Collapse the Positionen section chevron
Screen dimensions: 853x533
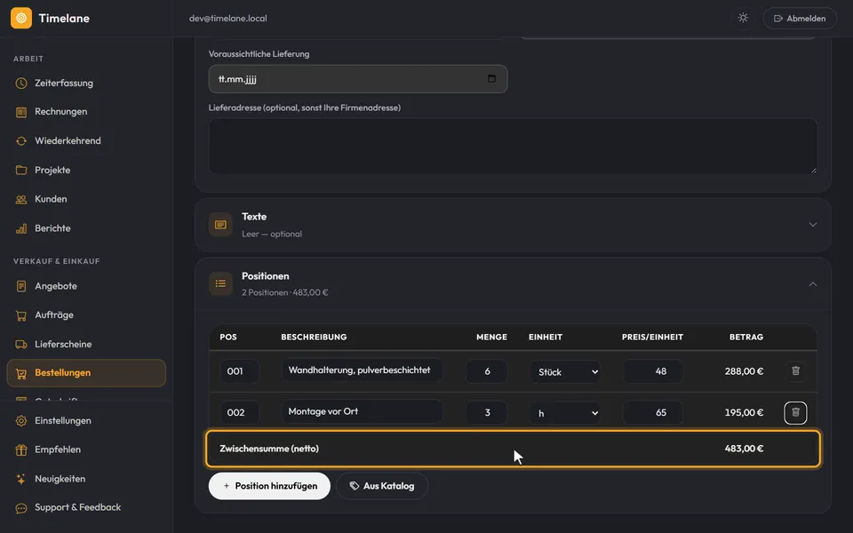(x=813, y=284)
